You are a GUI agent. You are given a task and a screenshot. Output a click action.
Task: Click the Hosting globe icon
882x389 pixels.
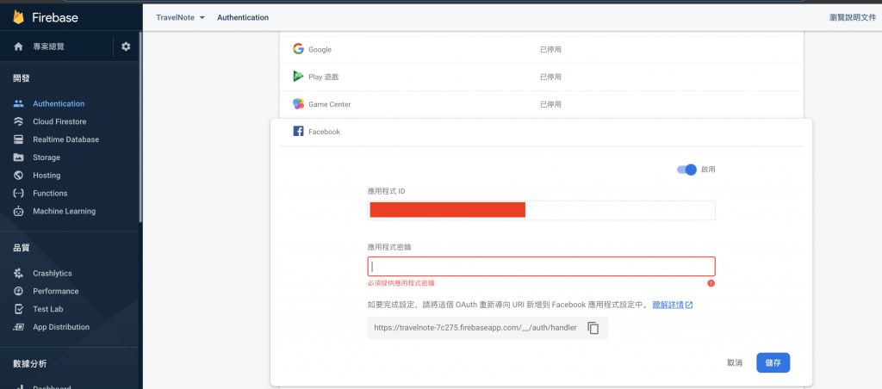click(19, 176)
